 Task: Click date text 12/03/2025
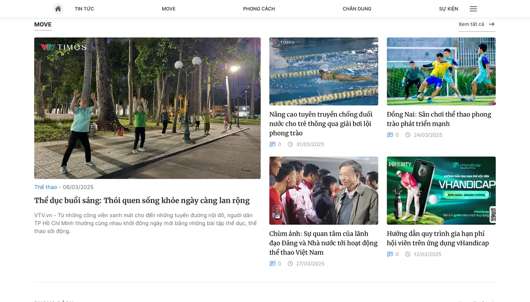[x=428, y=254]
